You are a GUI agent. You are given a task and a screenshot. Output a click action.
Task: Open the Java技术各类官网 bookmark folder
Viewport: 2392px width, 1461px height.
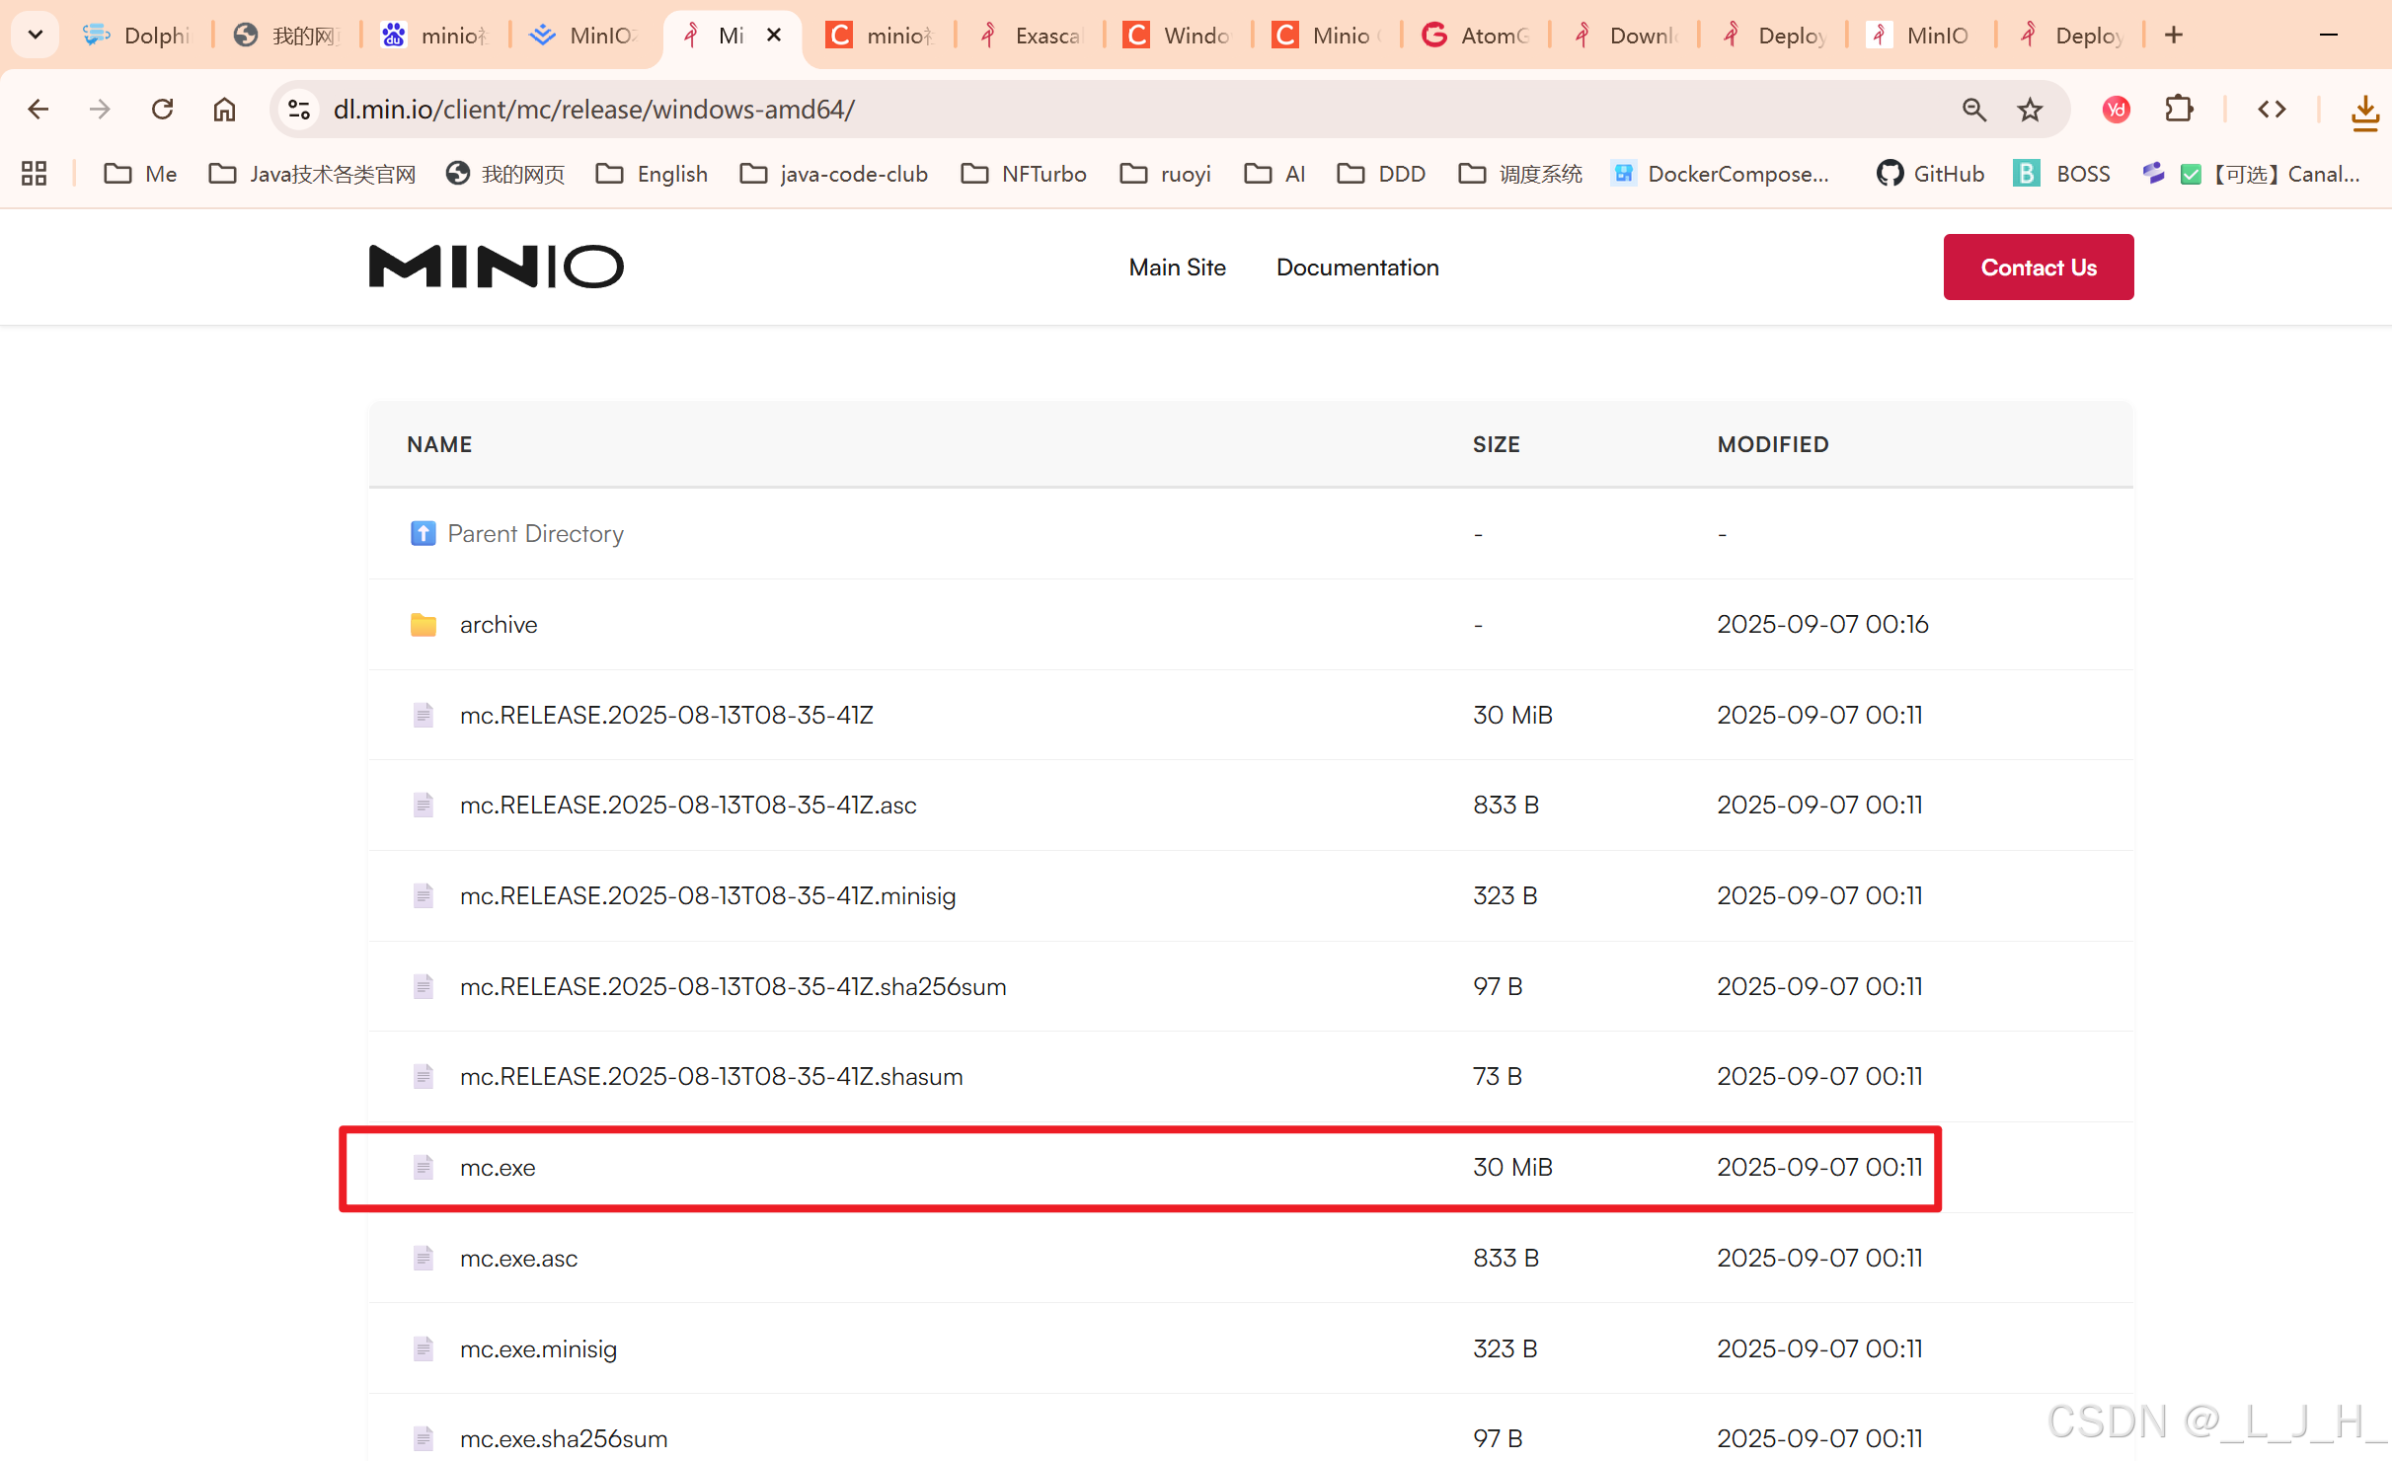tap(313, 174)
